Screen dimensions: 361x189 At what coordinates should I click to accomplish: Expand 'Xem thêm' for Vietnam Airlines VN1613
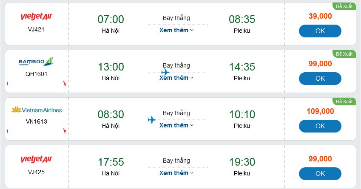point(176,125)
